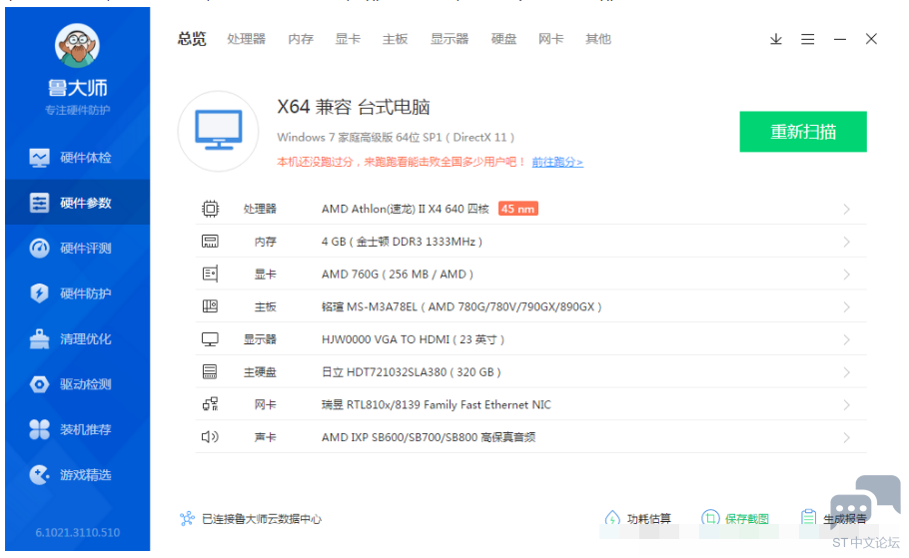Click RTL810x/8139 Family Fast Ethernet NIC text

pos(437,404)
